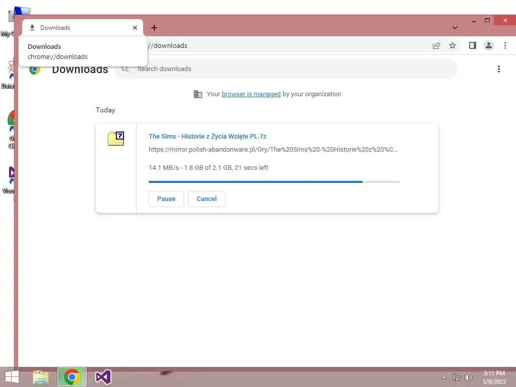Open File Explorer from taskbar
The image size is (516, 387).
[x=40, y=377]
